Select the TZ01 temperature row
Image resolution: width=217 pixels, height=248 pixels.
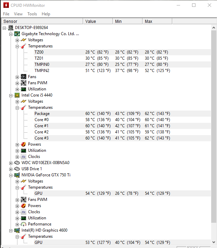tap(122, 58)
